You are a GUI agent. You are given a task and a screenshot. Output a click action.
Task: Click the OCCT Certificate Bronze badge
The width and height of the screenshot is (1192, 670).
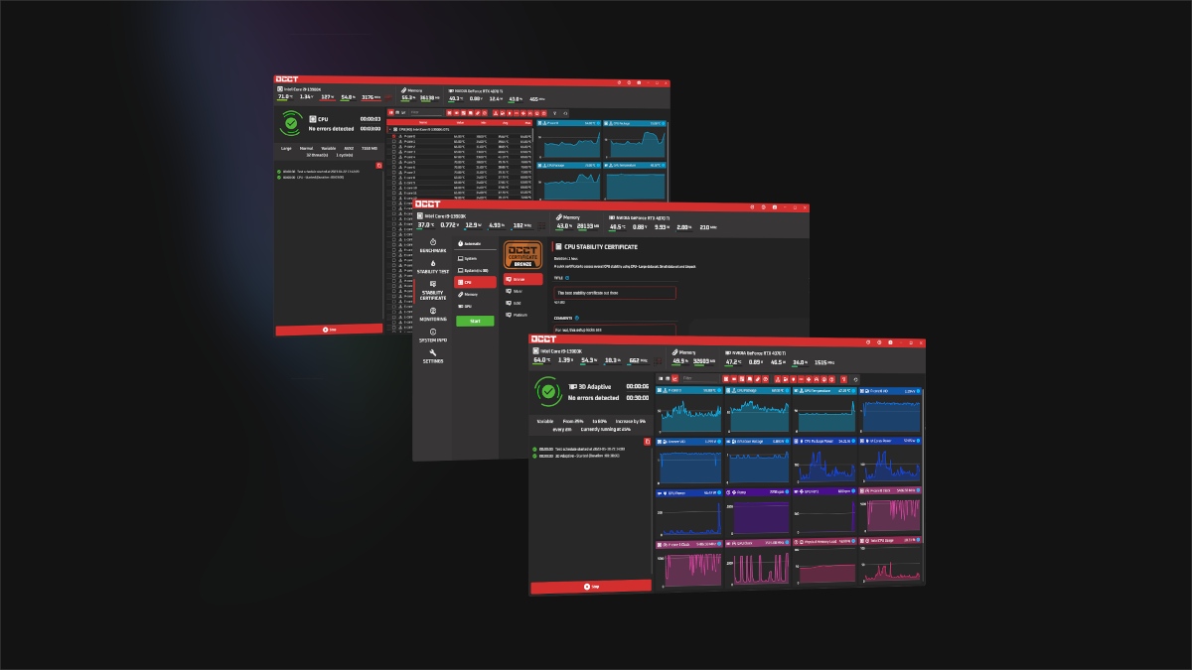(x=522, y=255)
